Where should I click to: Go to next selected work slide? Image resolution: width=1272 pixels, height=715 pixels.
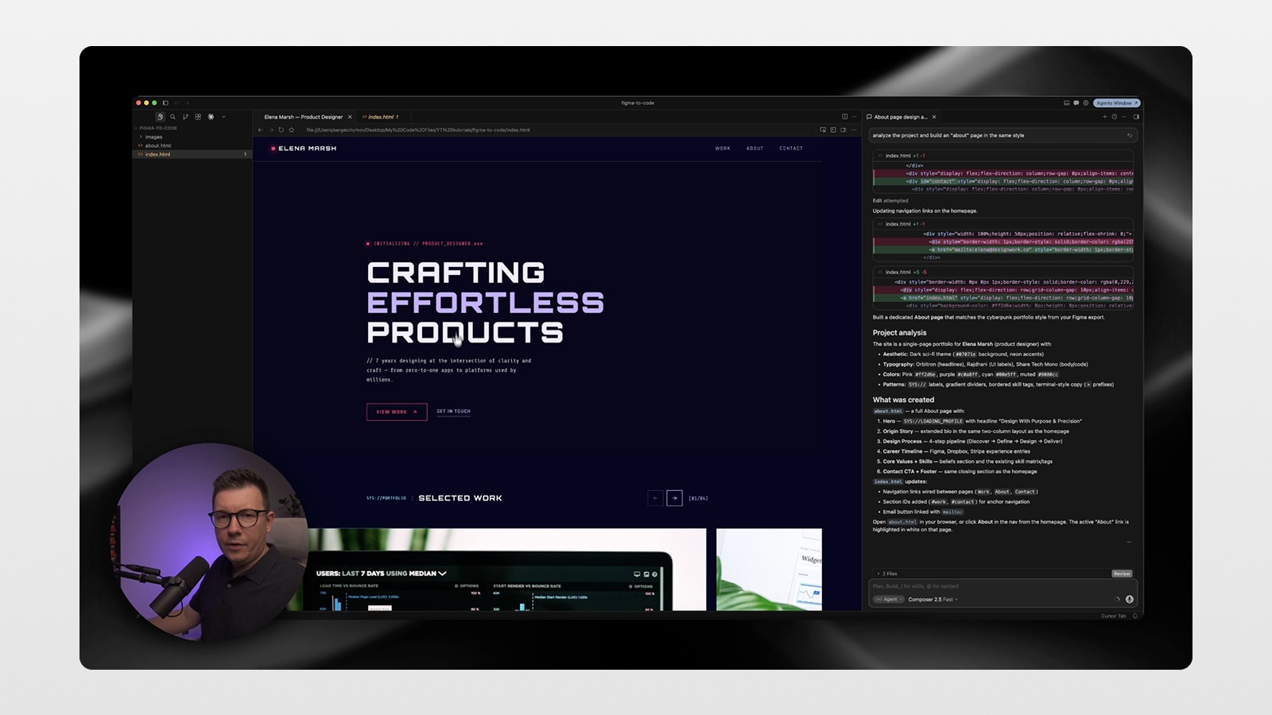pyautogui.click(x=674, y=498)
